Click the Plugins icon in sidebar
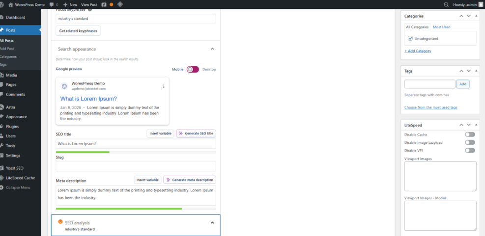485x236 pixels. [2, 126]
